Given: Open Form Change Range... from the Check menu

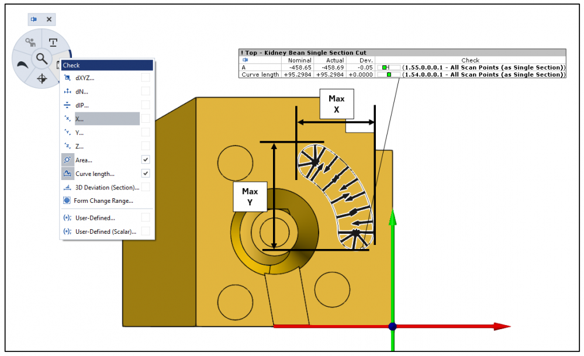Looking at the screenshot, I should (x=103, y=201).
